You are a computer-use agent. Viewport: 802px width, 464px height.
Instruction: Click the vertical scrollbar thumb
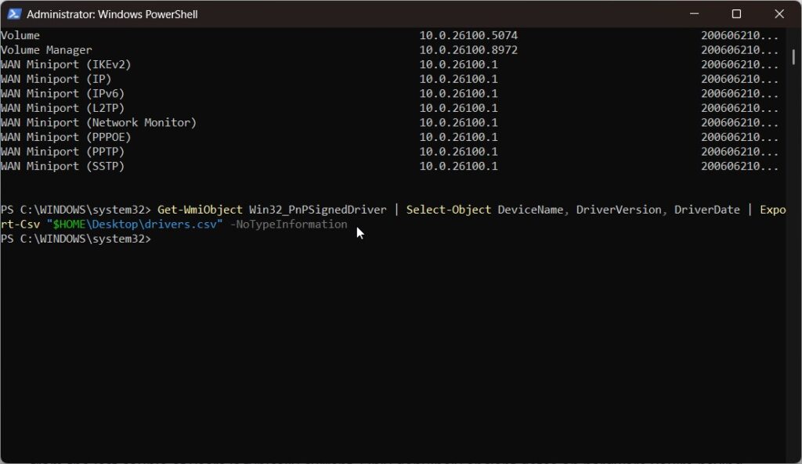(793, 56)
